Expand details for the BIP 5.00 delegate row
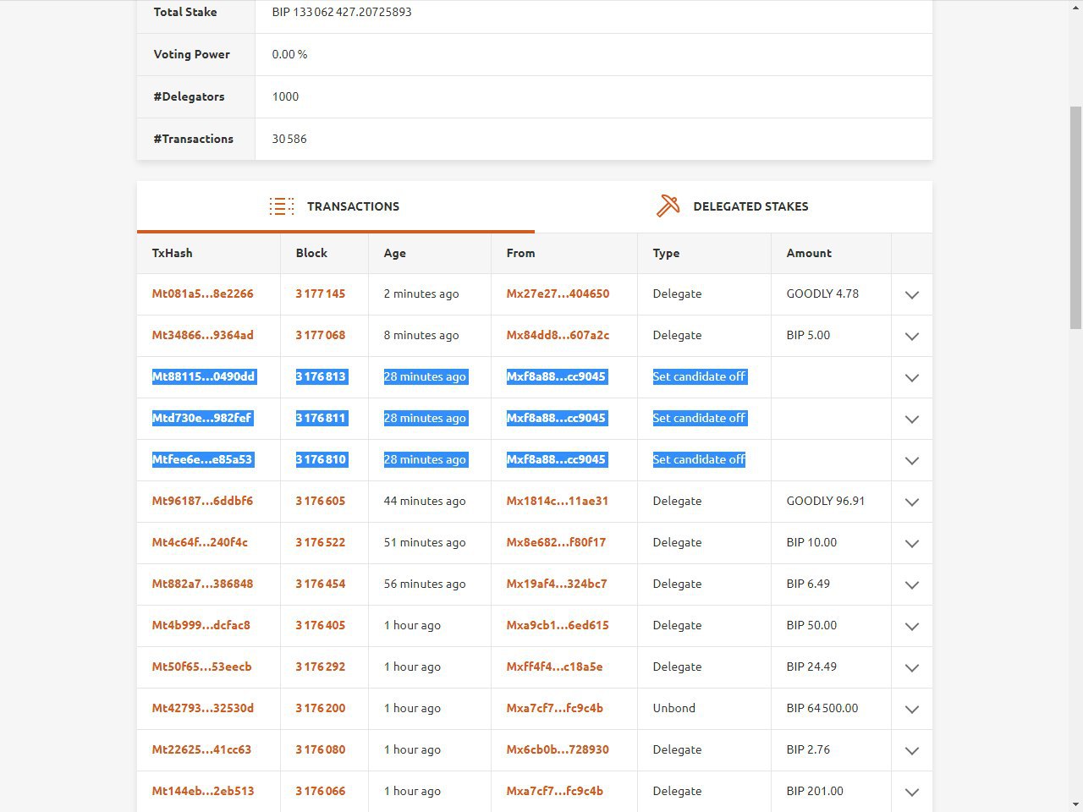Image resolution: width=1083 pixels, height=812 pixels. pos(911,337)
